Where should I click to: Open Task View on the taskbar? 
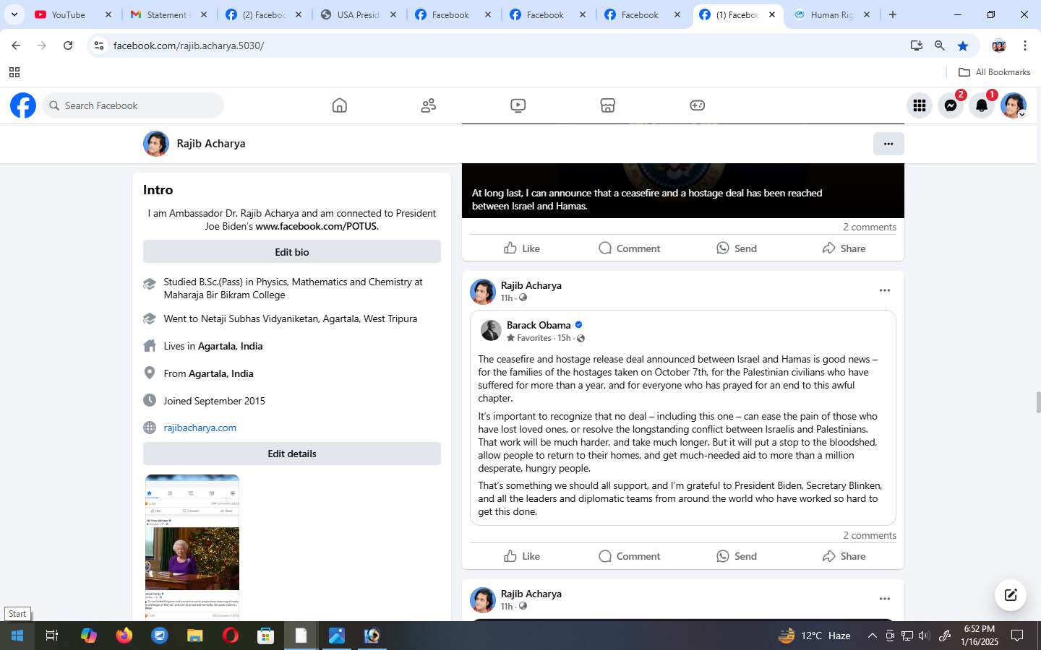pyautogui.click(x=52, y=636)
